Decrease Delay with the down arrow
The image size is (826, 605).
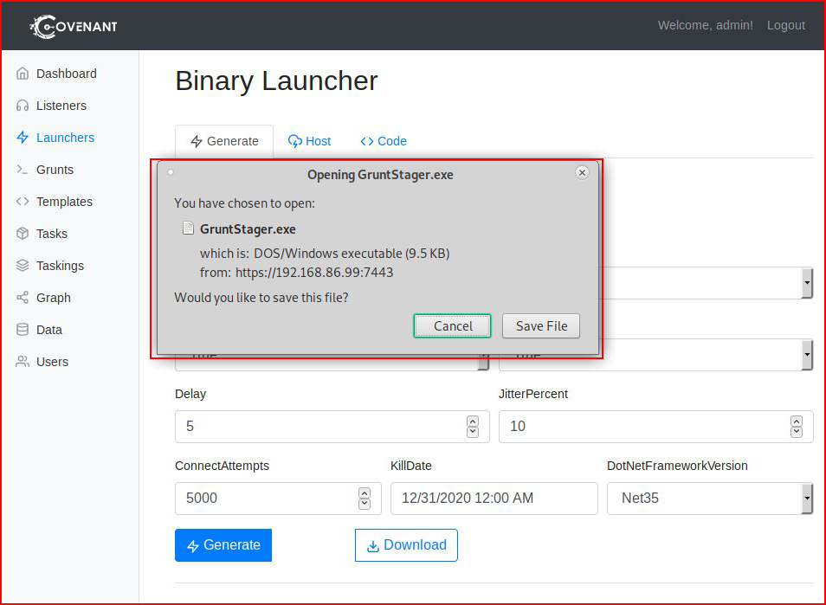pos(473,432)
